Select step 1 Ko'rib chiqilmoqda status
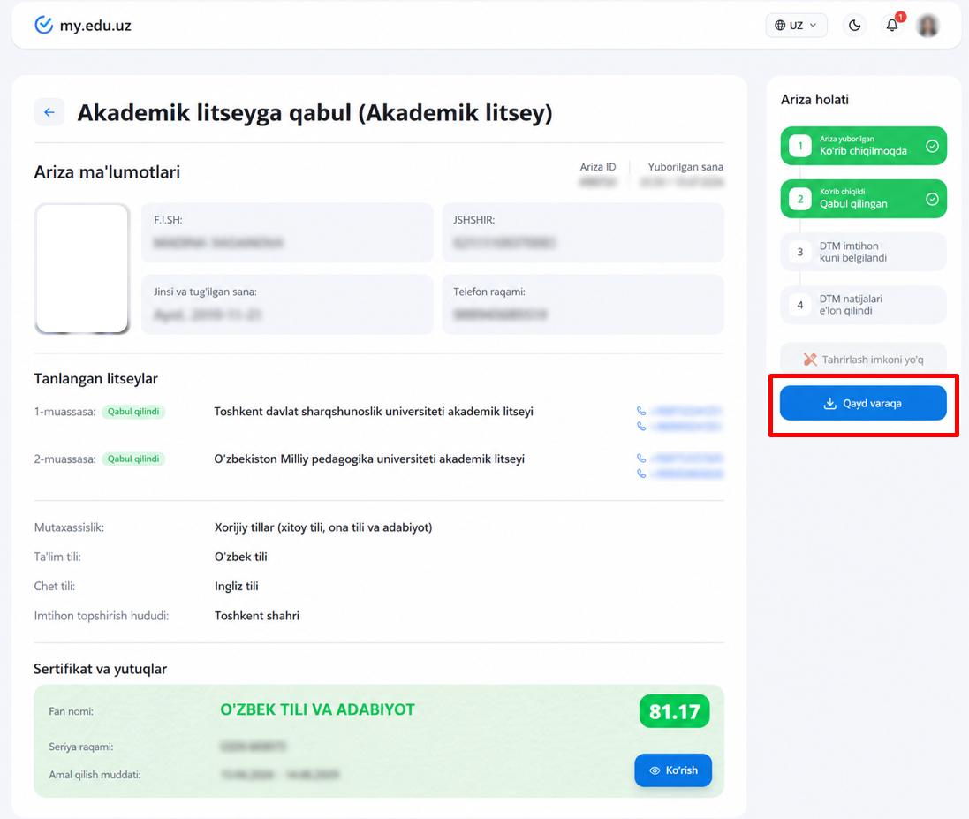The image size is (969, 819). [x=863, y=146]
